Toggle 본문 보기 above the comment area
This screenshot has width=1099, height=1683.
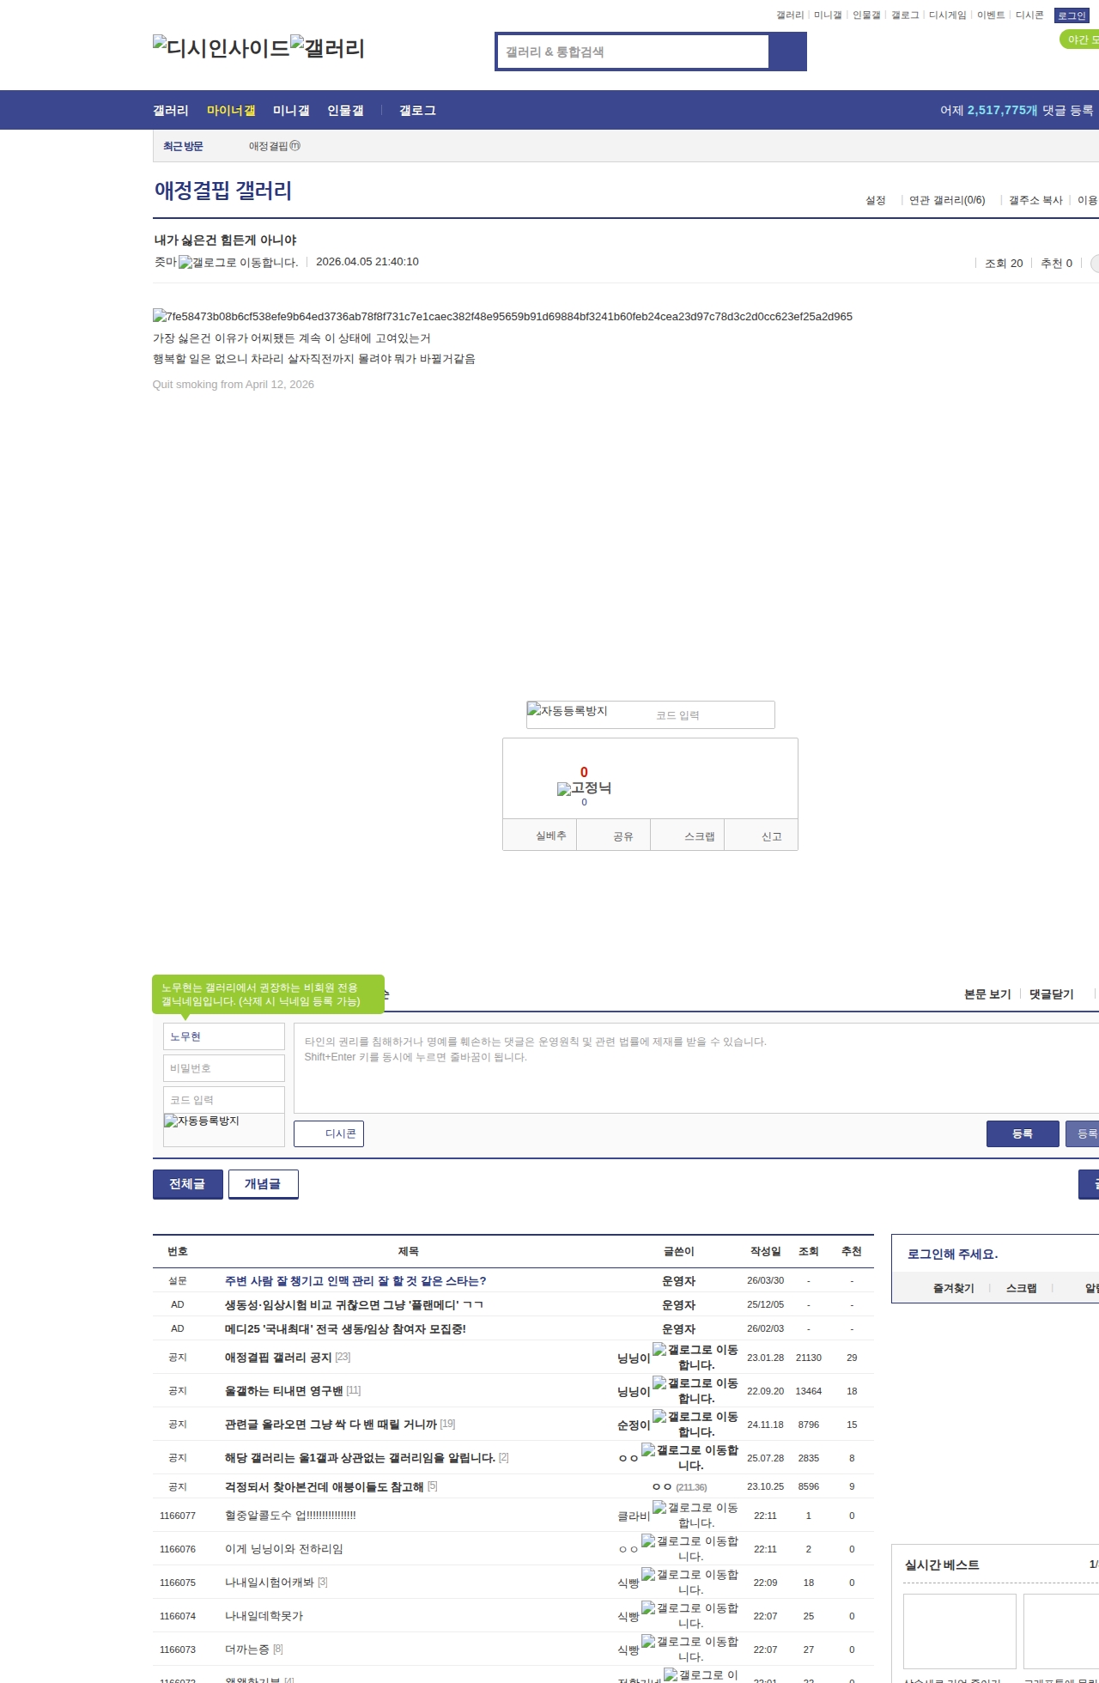(x=987, y=994)
